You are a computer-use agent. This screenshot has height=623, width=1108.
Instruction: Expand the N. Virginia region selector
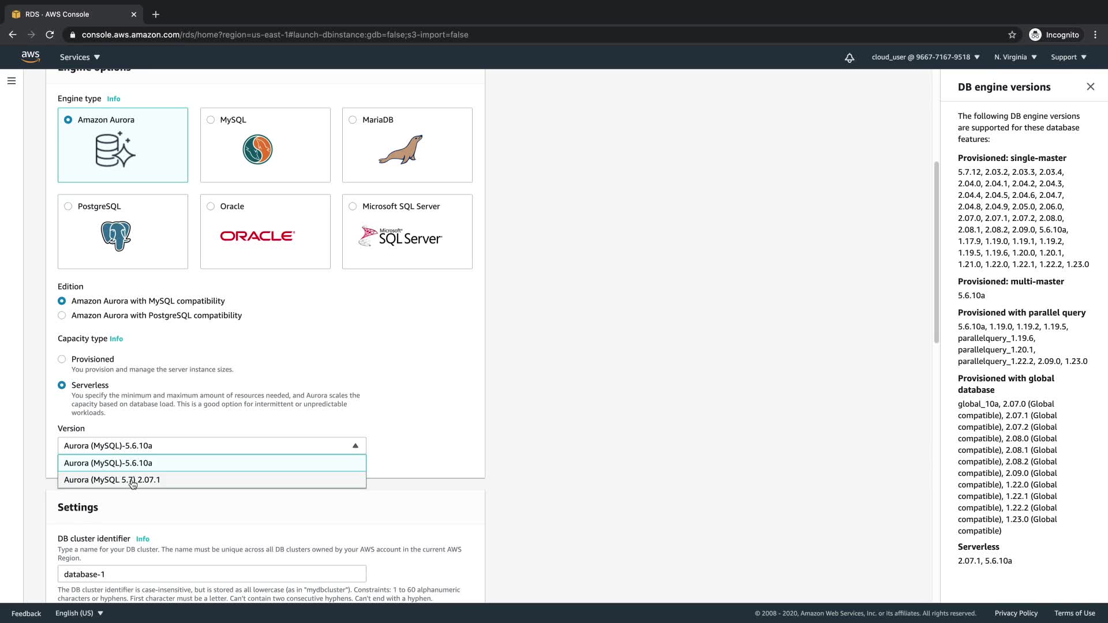click(x=1015, y=57)
